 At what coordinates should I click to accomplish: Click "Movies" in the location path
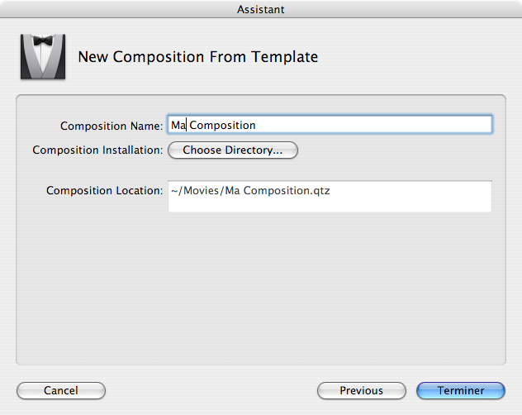201,190
